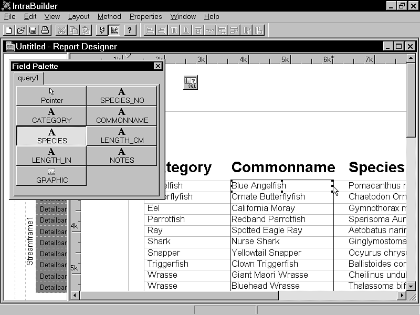Switch to the query1 tab
This screenshot has width=420, height=315.
28,78
